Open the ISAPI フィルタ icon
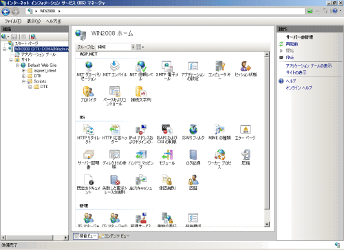 coord(193,129)
